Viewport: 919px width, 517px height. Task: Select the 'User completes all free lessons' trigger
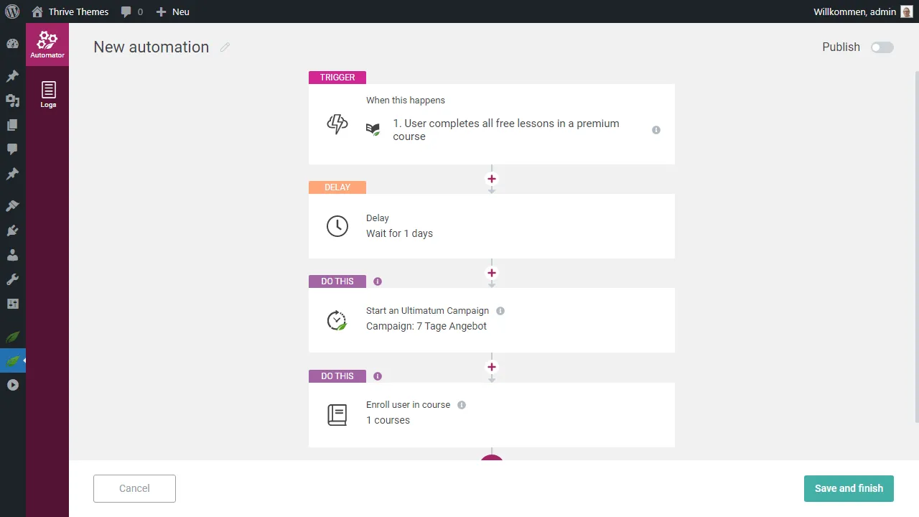pyautogui.click(x=506, y=130)
